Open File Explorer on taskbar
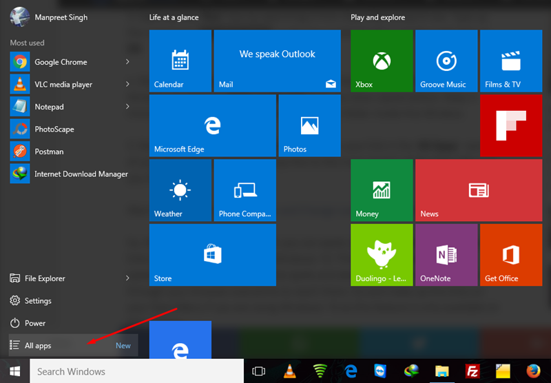Viewport: 551px width, 383px height. (442, 371)
